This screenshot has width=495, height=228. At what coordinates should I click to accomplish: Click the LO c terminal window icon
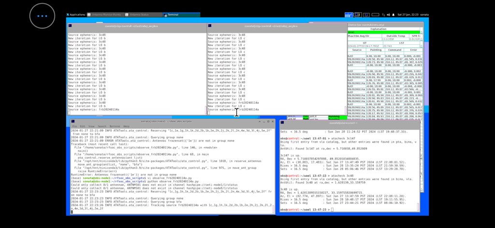pos(209,26)
